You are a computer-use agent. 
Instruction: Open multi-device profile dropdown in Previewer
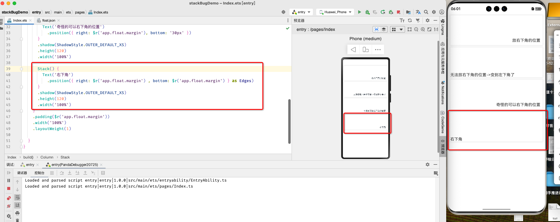[397, 29]
